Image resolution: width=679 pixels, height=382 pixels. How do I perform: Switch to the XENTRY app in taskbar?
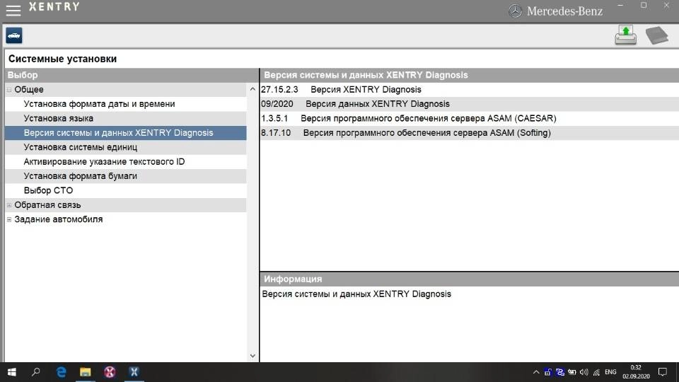point(134,372)
